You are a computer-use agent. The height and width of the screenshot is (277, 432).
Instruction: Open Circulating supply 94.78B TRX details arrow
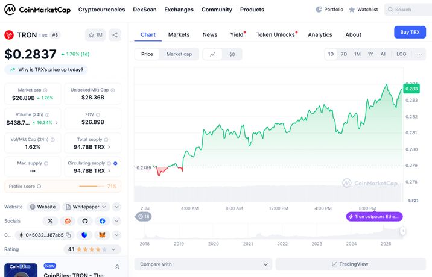[109, 171]
